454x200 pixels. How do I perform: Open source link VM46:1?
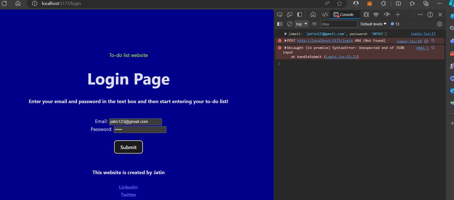click(x=422, y=48)
